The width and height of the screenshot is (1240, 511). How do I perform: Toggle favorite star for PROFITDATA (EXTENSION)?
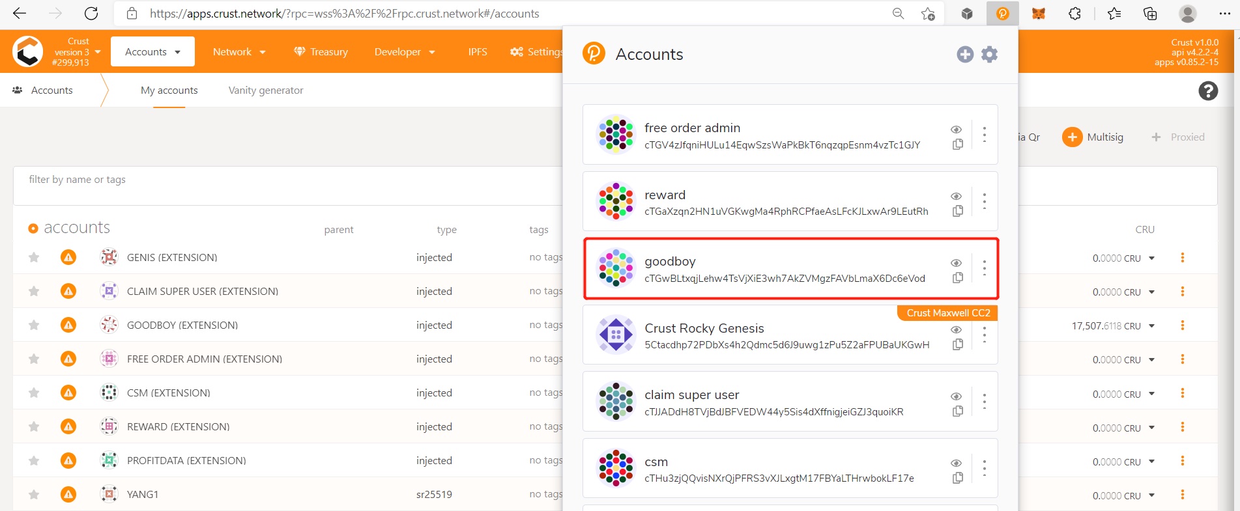(34, 461)
